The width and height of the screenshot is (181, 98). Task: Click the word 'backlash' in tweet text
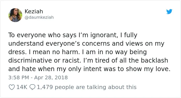tap(154, 60)
